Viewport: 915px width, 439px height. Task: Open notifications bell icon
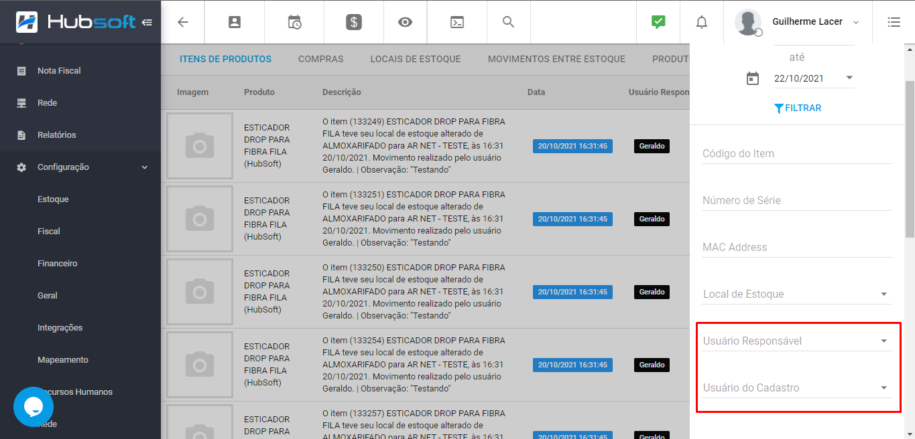(702, 22)
